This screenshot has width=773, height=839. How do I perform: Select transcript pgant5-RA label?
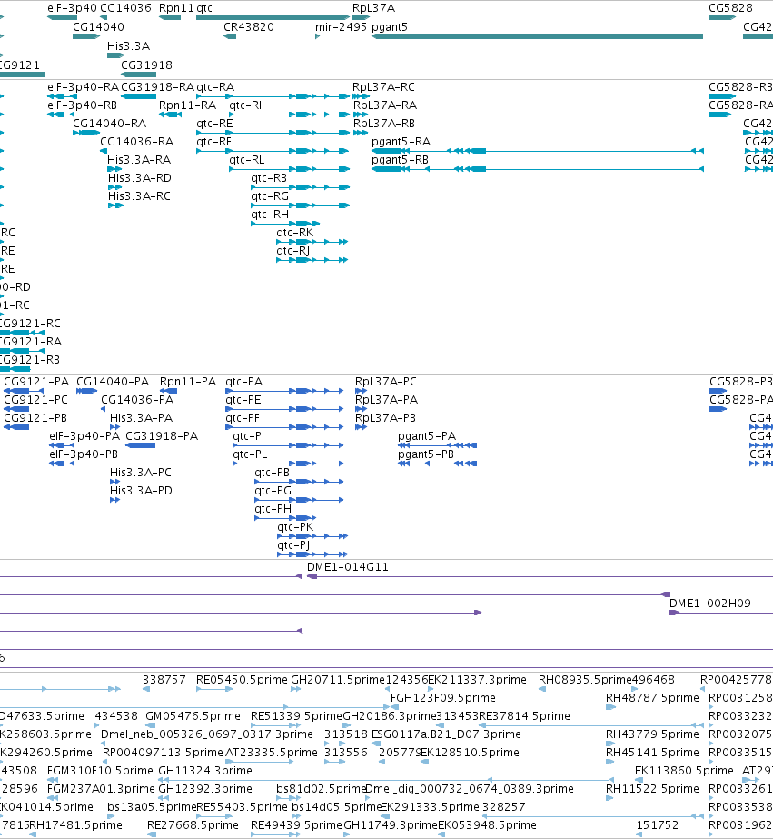point(401,142)
